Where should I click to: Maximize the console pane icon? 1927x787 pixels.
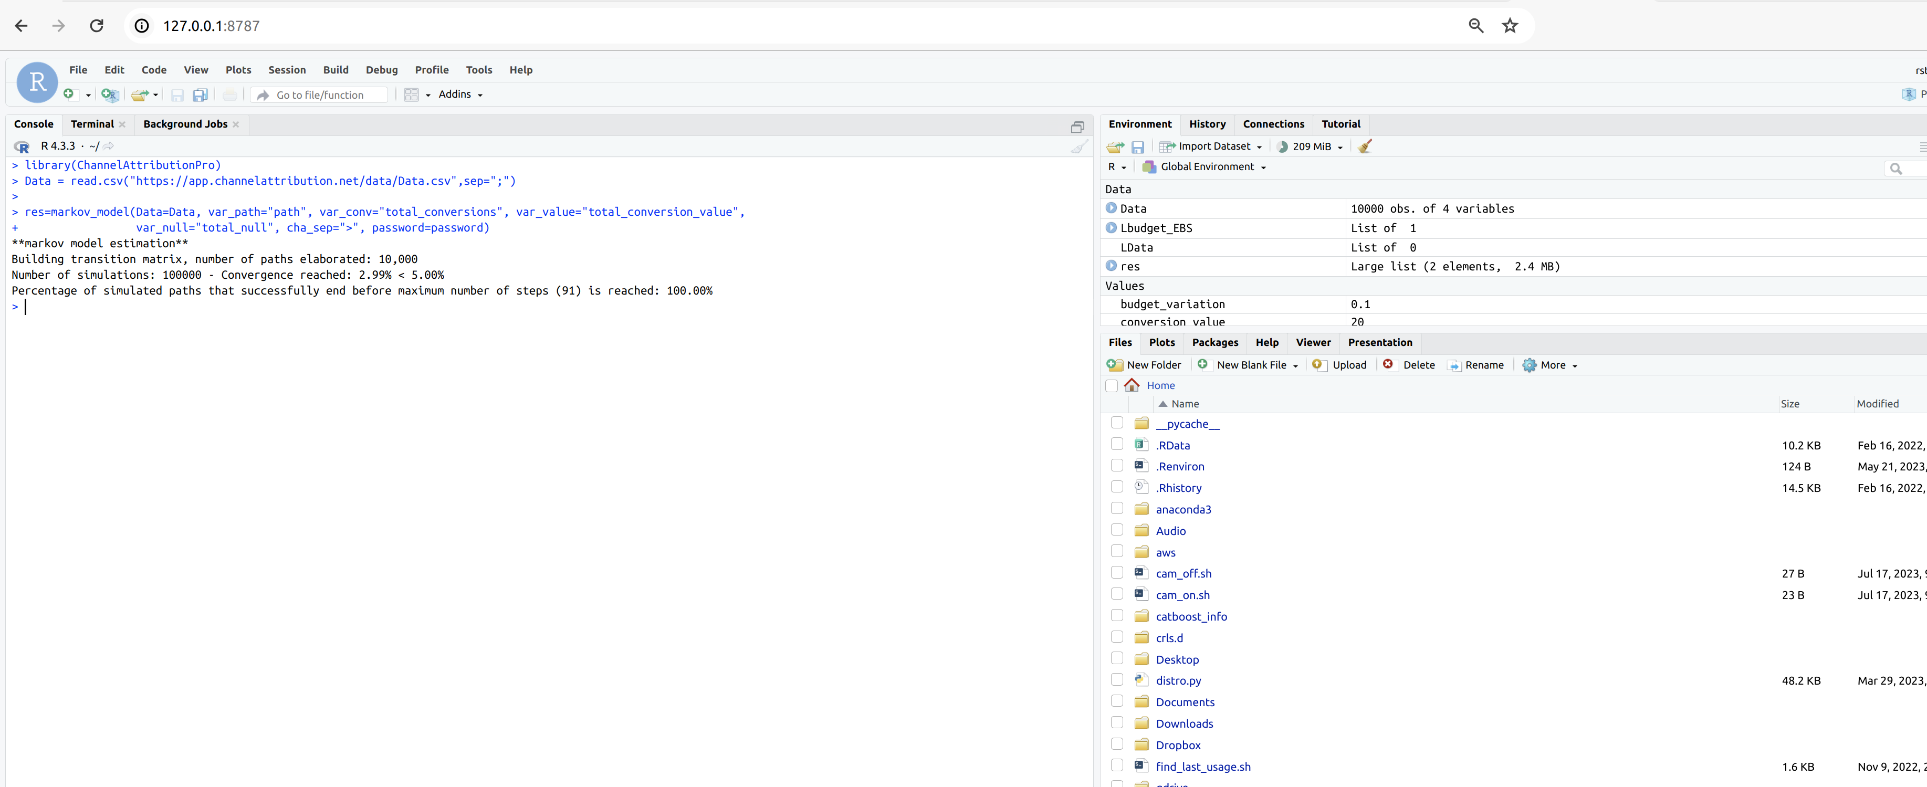click(x=1077, y=127)
